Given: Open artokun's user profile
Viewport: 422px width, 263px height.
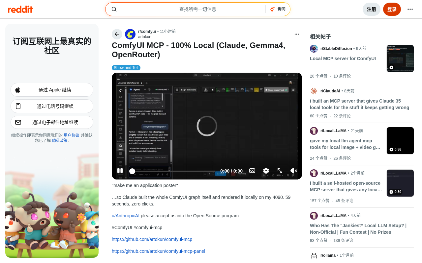Looking at the screenshot, I should pyautogui.click(x=145, y=37).
